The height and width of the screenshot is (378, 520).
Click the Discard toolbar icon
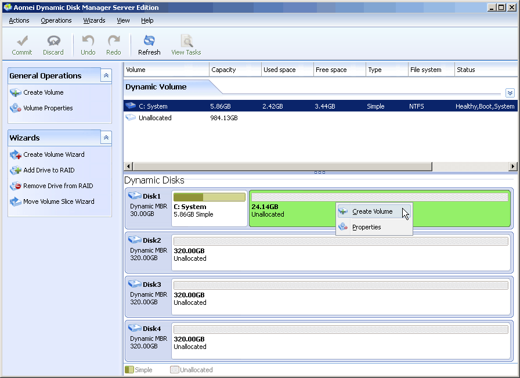(x=53, y=42)
